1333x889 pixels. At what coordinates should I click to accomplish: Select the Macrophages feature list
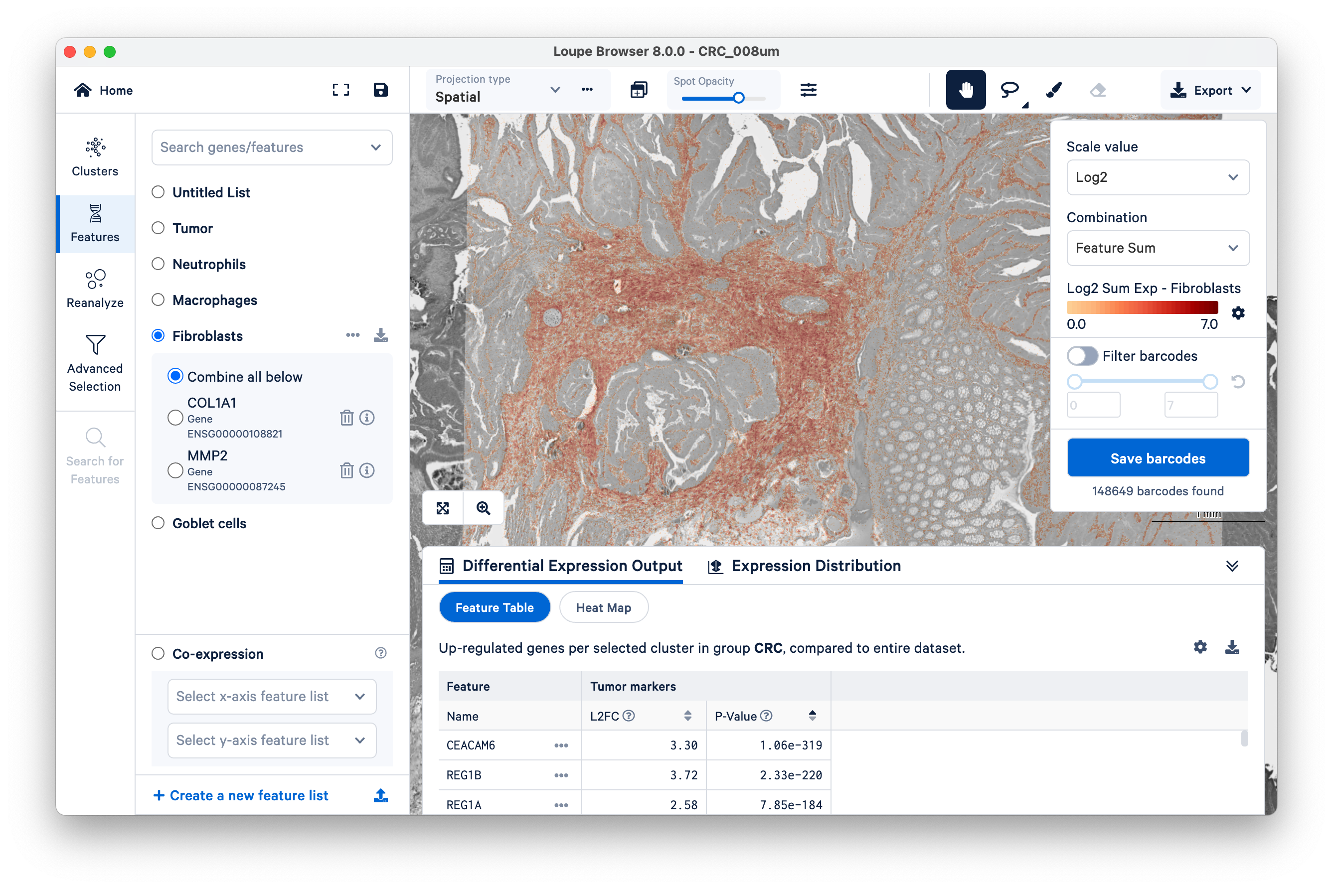click(158, 300)
